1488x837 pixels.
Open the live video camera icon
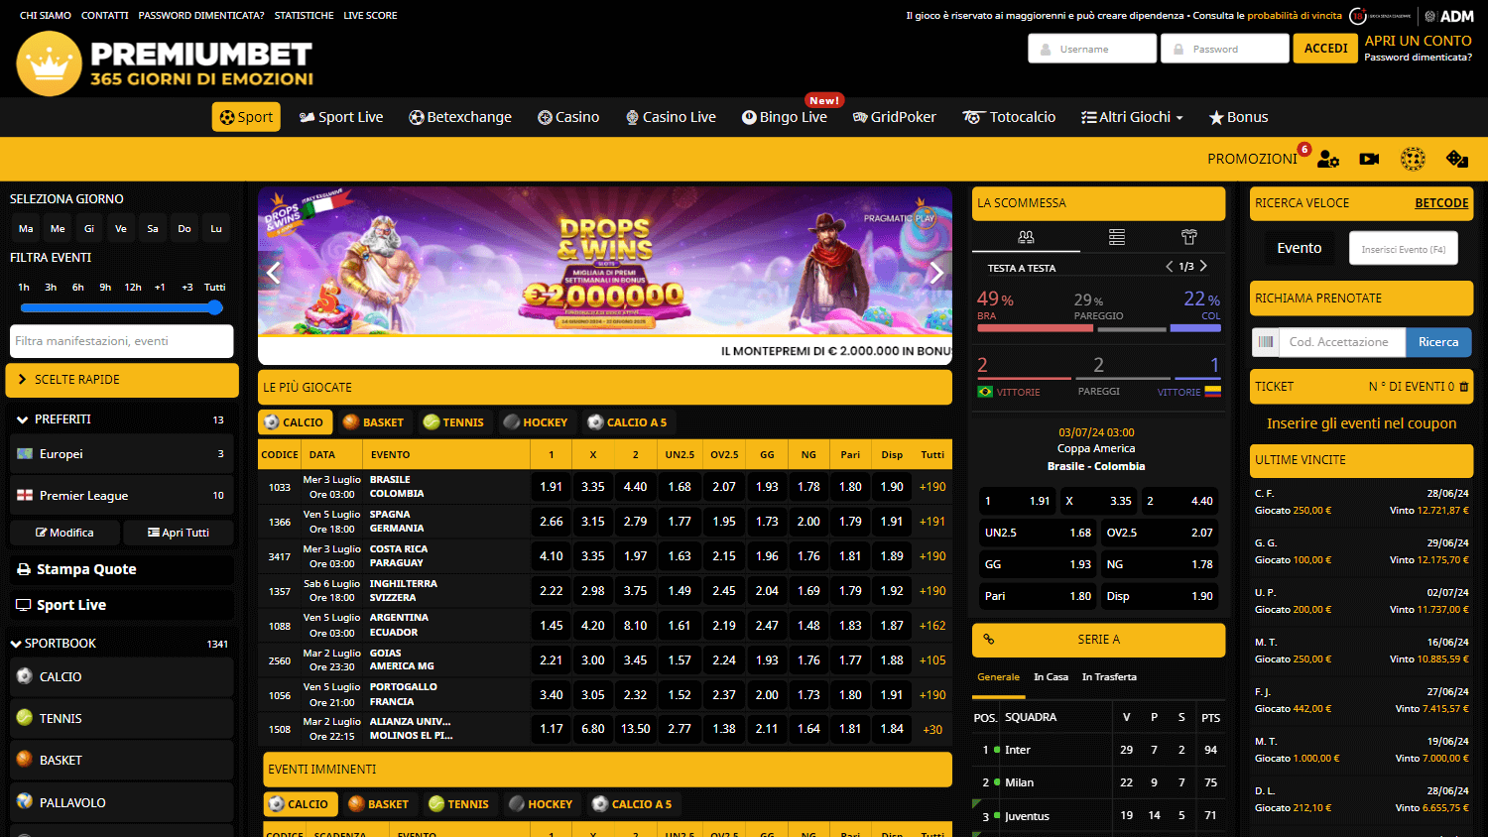click(1369, 159)
